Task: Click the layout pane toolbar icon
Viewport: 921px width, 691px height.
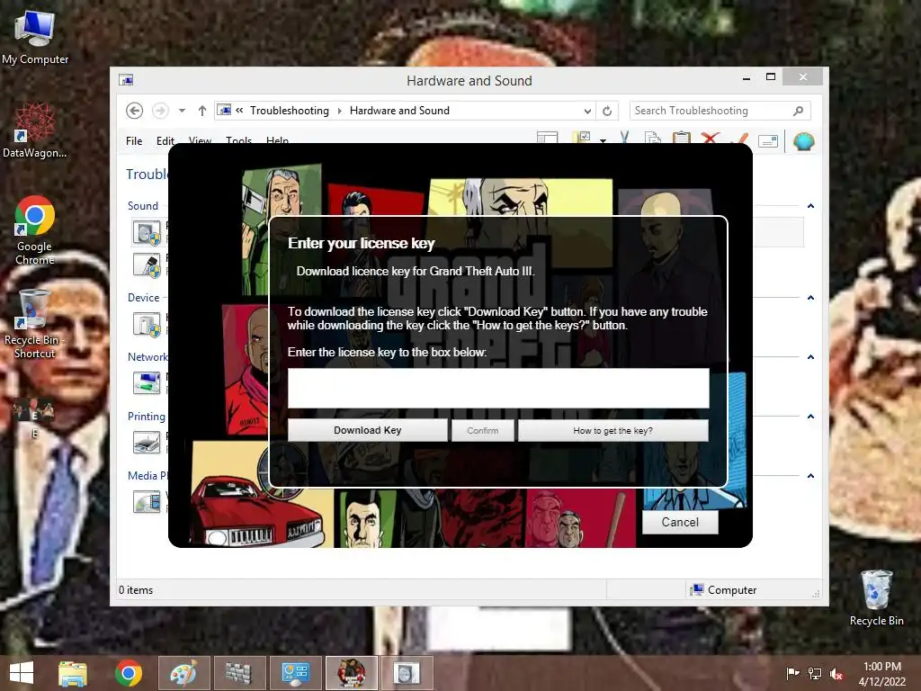Action: (548, 138)
